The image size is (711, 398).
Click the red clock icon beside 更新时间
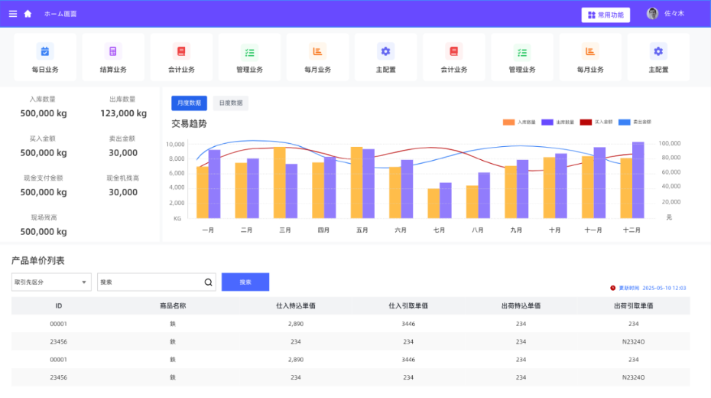[x=613, y=289]
